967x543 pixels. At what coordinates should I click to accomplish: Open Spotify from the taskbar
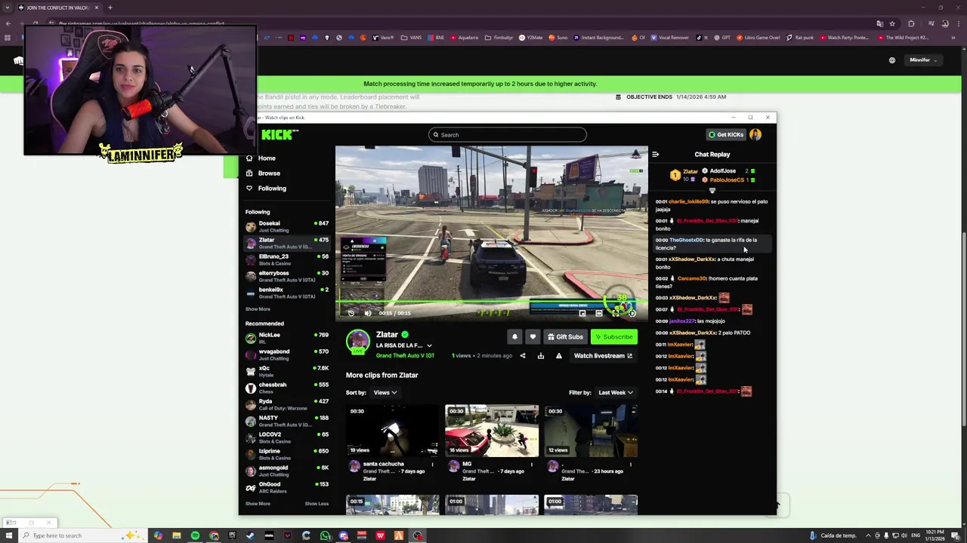point(196,535)
